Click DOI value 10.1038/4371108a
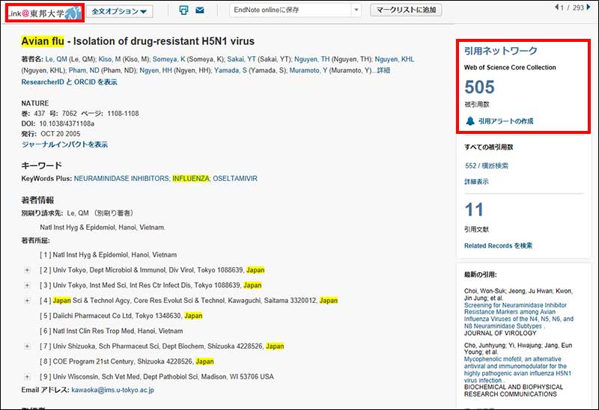Image resolution: width=599 pixels, height=410 pixels. tap(67, 123)
